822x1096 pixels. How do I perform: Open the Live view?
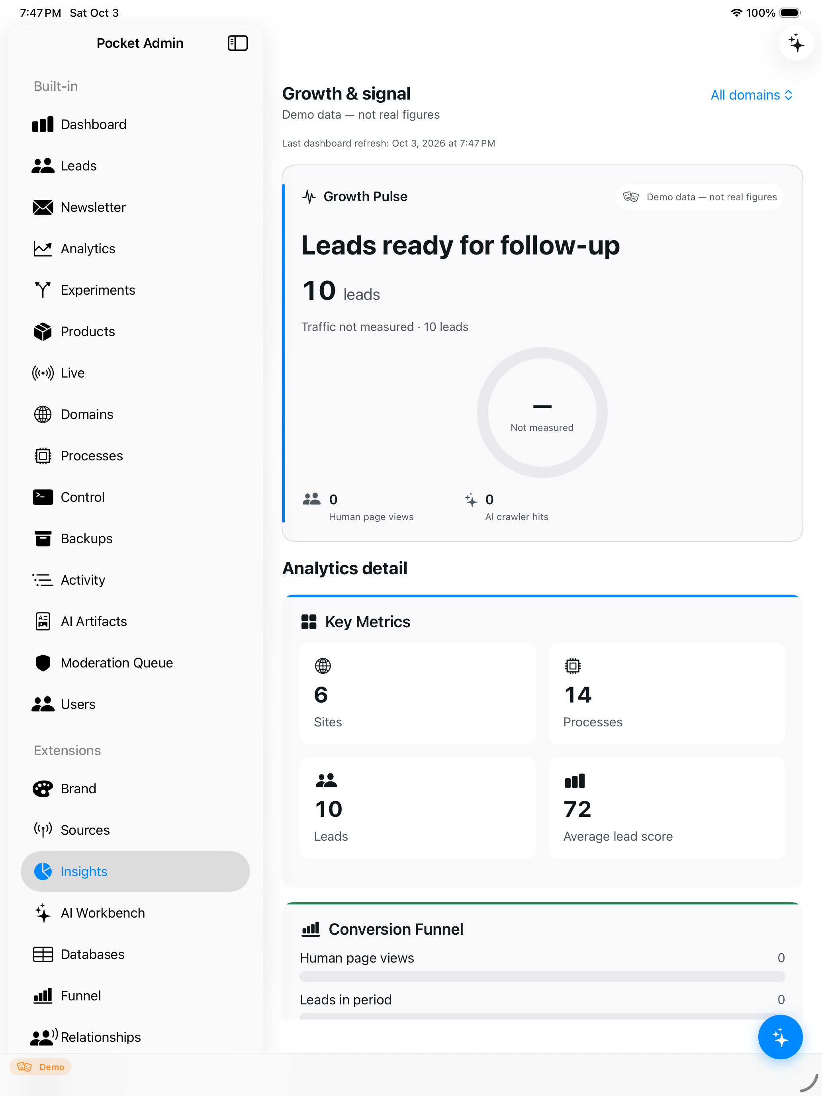135,373
